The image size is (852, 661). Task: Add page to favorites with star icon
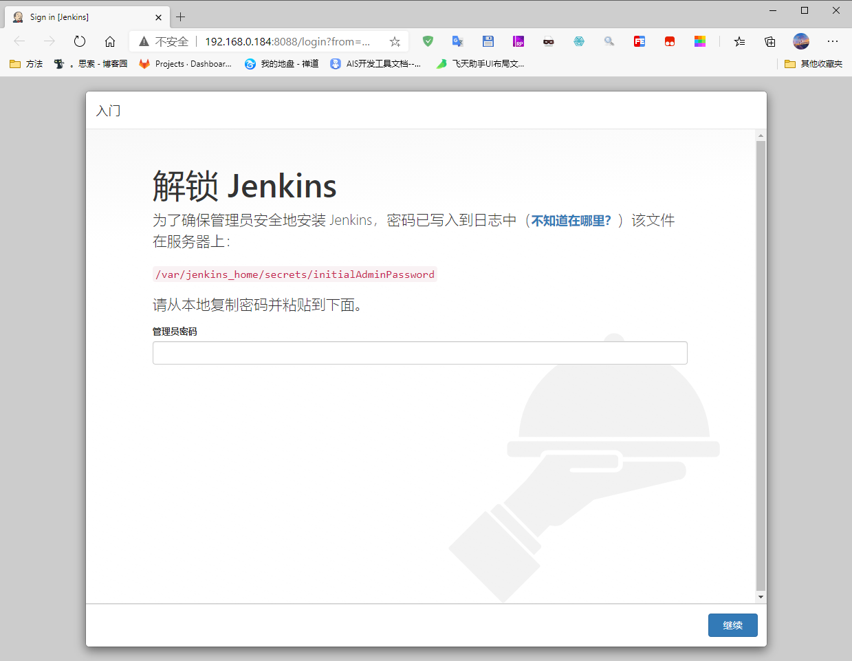(395, 41)
